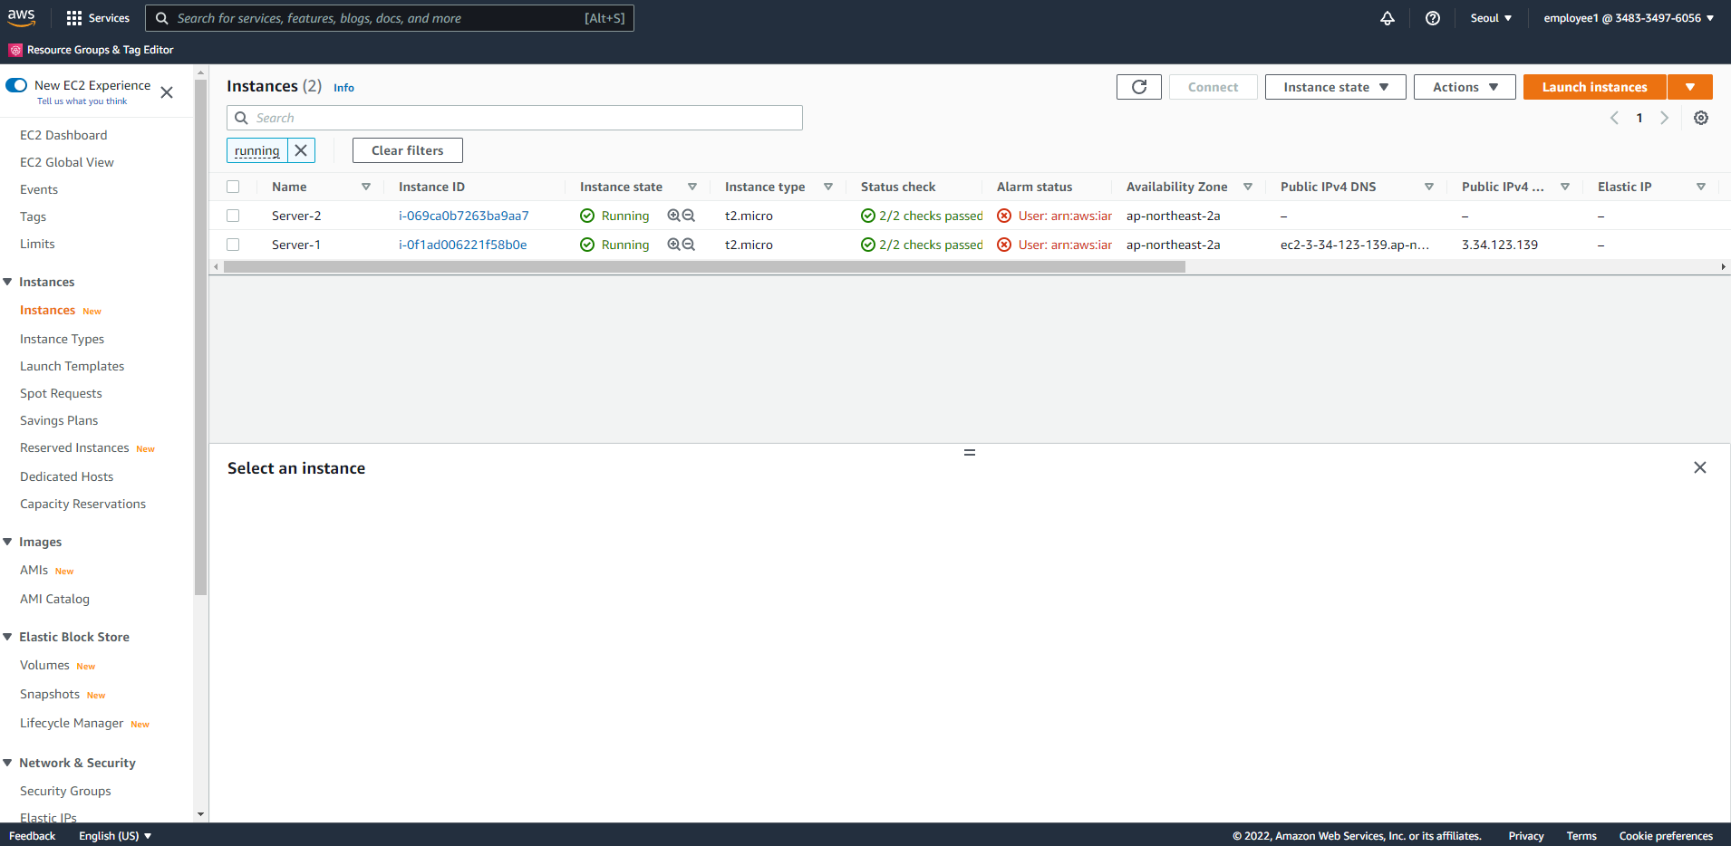Image resolution: width=1731 pixels, height=846 pixels.
Task: Sort by Instance type column arrow
Action: coord(828,187)
